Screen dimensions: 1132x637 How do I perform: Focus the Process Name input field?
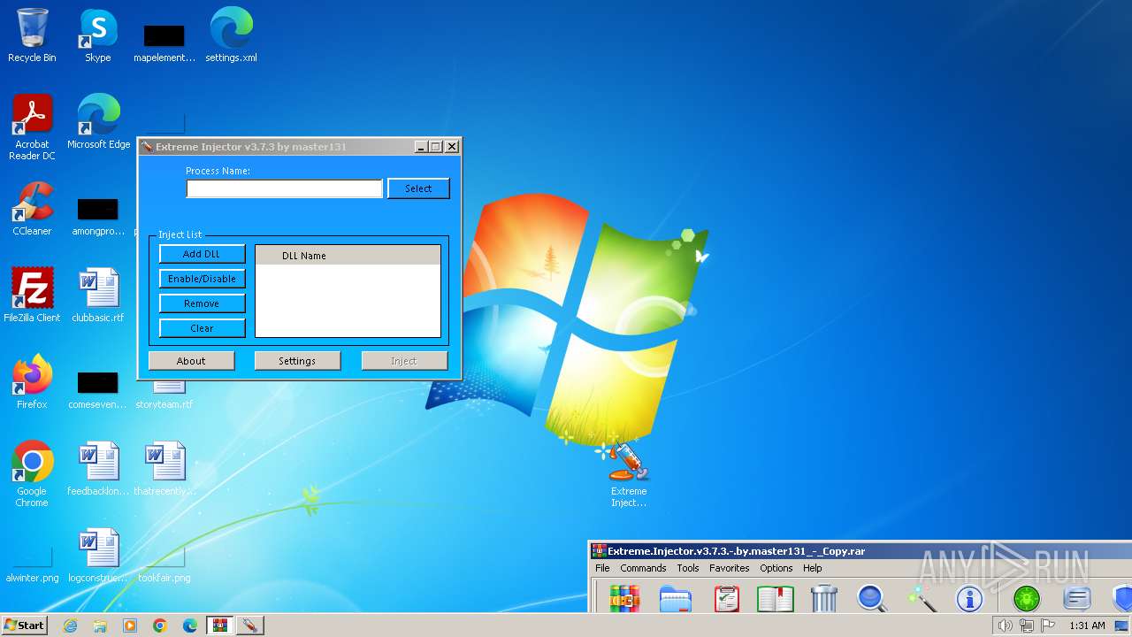[284, 188]
